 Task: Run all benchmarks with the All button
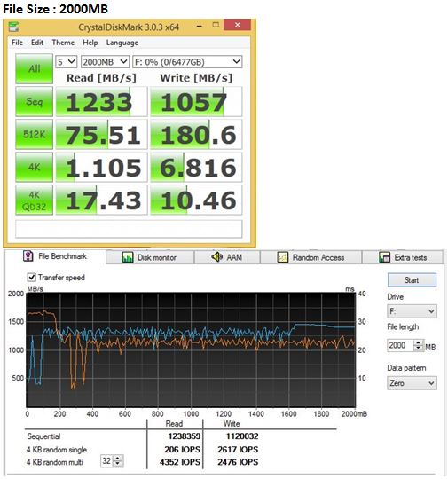coord(34,68)
